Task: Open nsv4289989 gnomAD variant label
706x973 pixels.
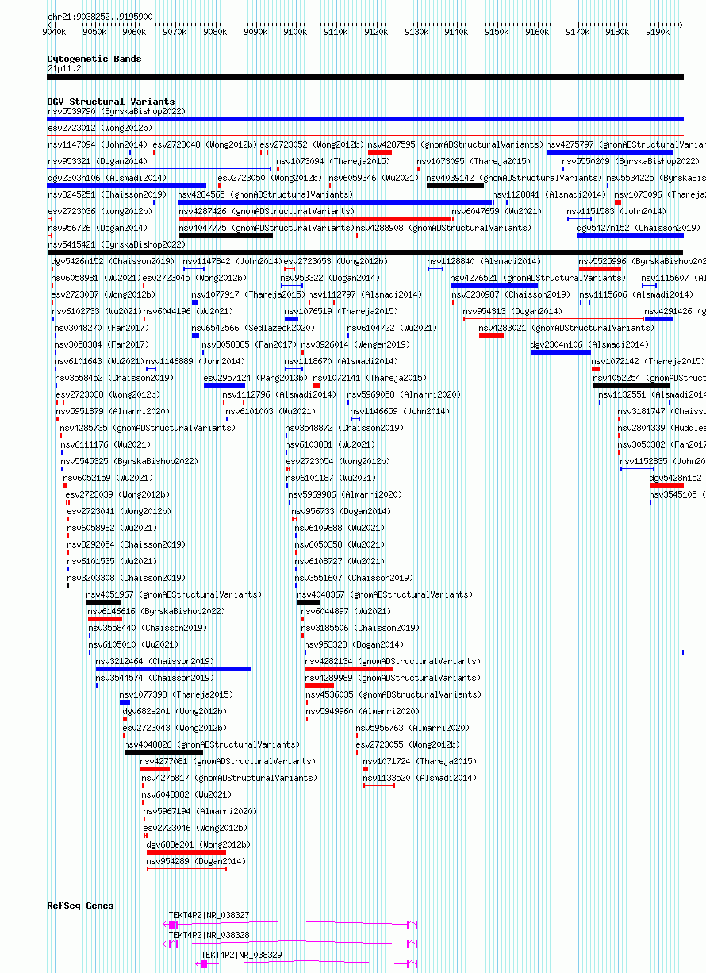Action: [393, 678]
